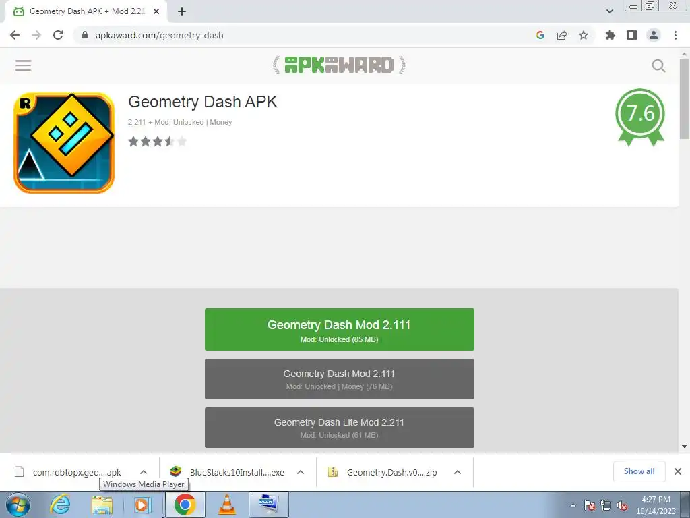This screenshot has width=690, height=518.
Task: Download Geometry Dash Lite Mod 2.211
Action: pyautogui.click(x=340, y=427)
